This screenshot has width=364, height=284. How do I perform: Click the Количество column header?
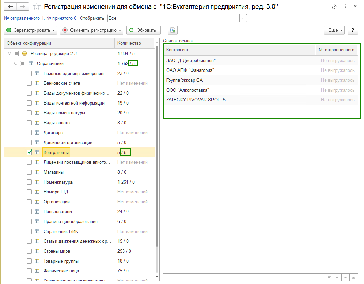click(x=134, y=43)
